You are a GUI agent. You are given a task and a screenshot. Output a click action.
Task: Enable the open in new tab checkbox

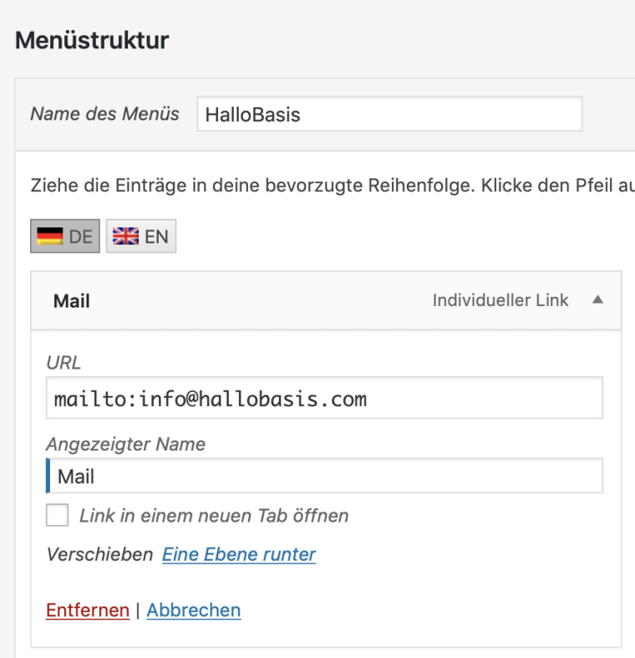tap(58, 515)
